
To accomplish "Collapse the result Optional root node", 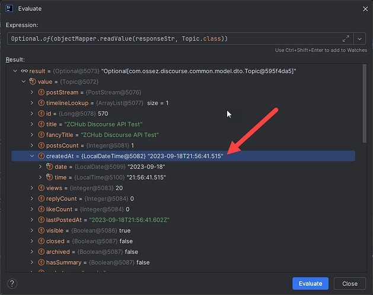I will click(x=15, y=70).
